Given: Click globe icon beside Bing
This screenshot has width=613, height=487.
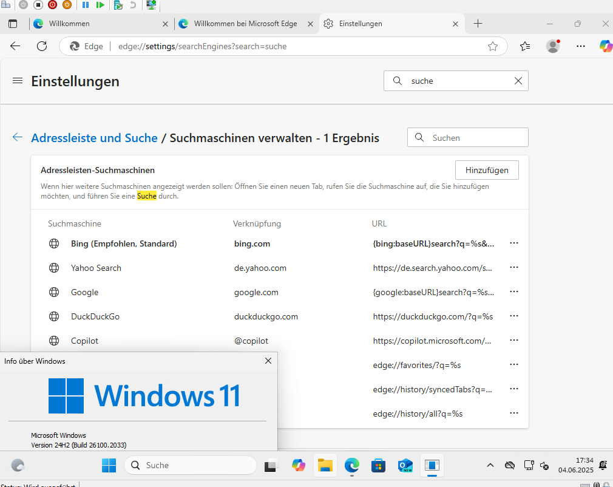Looking at the screenshot, I should (54, 243).
